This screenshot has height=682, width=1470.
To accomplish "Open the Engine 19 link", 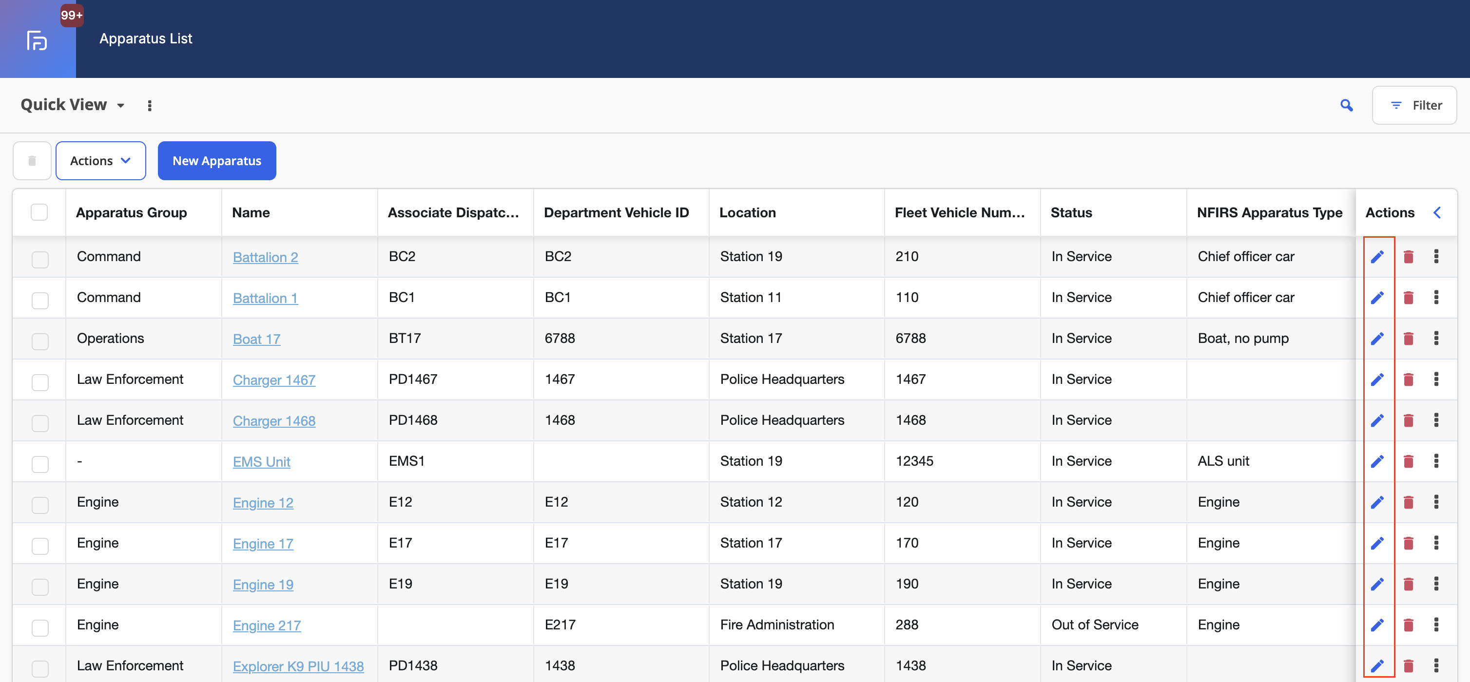I will point(263,585).
